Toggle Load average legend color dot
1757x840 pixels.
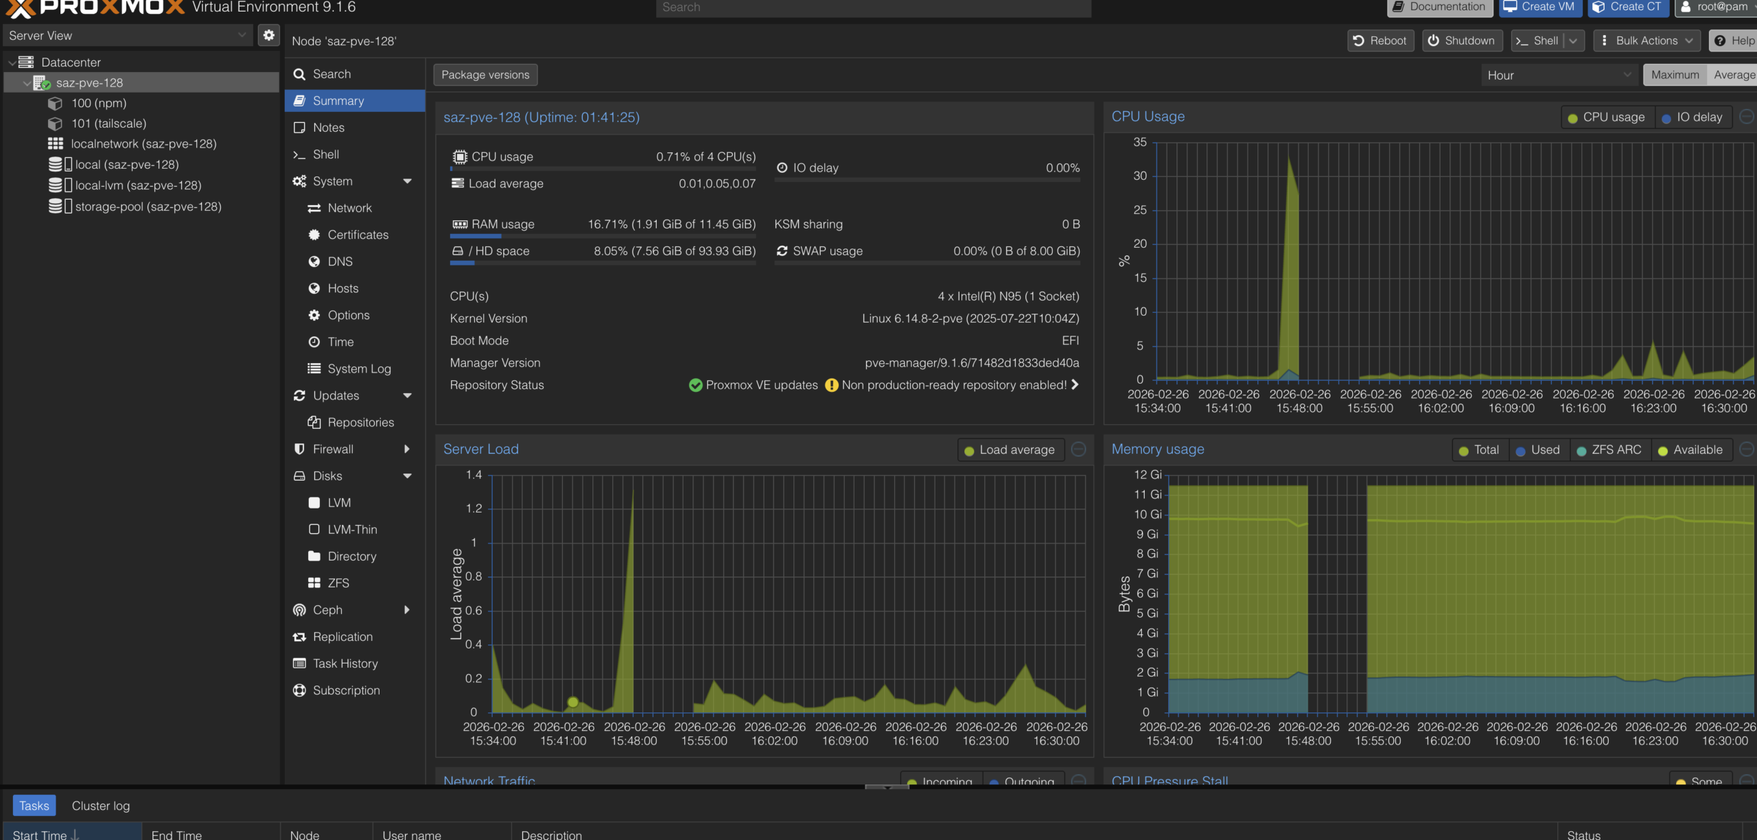[x=969, y=451]
